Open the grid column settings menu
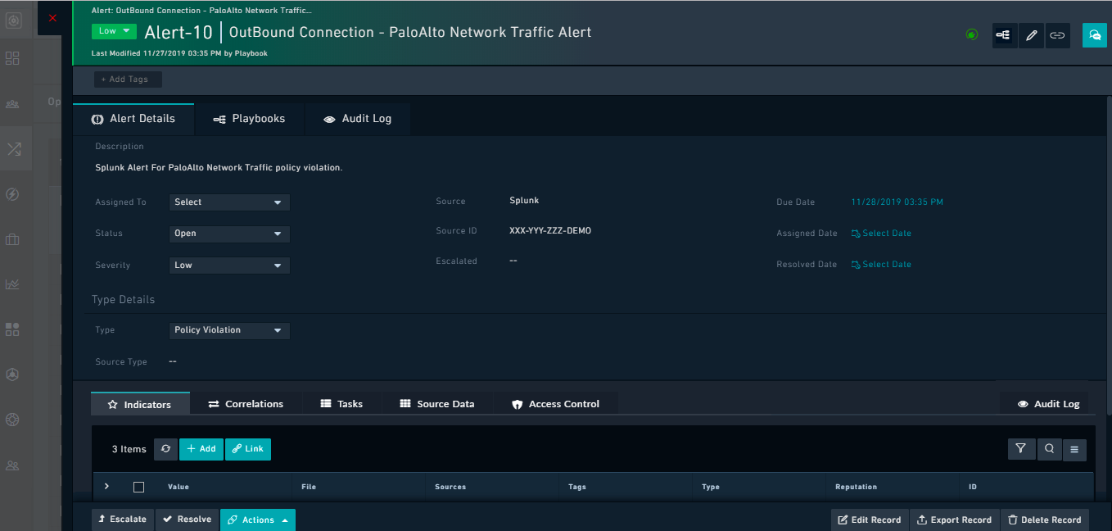The height and width of the screenshot is (531, 1112). tap(1074, 449)
